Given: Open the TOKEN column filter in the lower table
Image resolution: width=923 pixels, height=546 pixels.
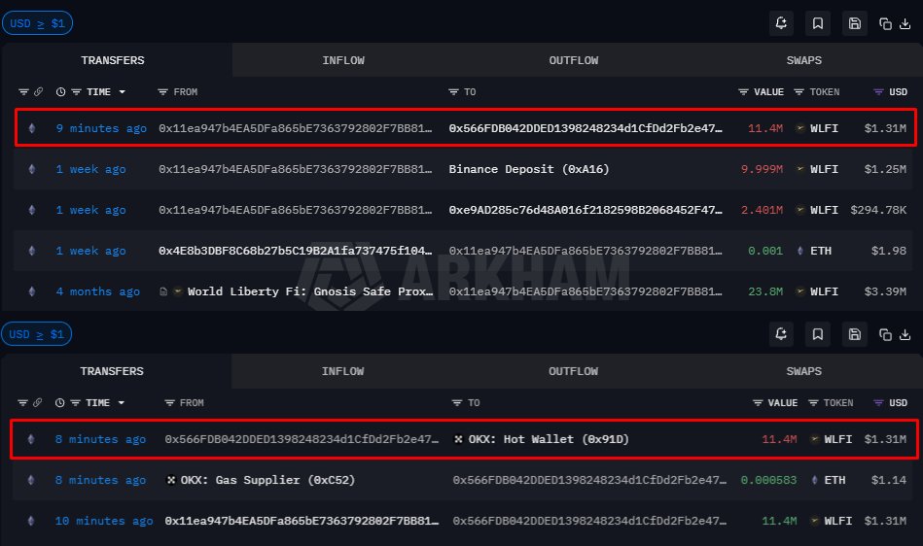Looking at the screenshot, I should tap(813, 403).
